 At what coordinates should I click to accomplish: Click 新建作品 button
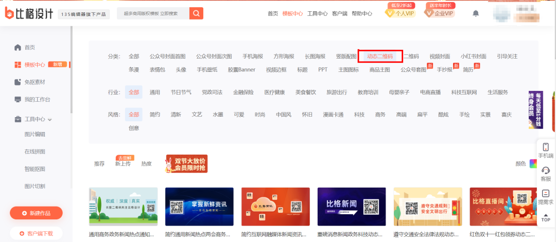[36, 213]
